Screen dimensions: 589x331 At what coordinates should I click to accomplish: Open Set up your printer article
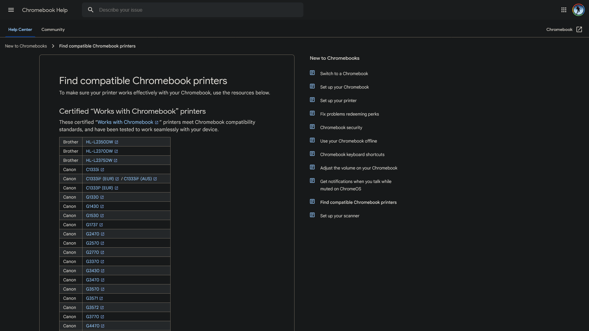point(338,101)
